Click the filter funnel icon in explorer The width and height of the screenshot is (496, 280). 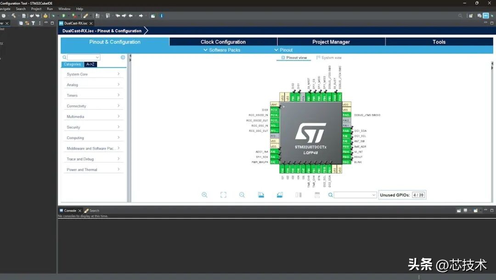pyautogui.click(x=33, y=23)
